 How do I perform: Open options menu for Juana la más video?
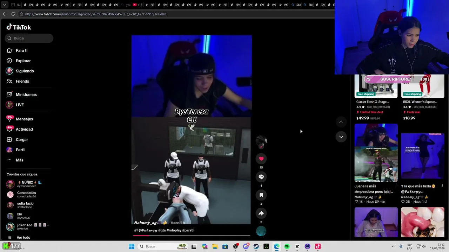click(x=396, y=186)
